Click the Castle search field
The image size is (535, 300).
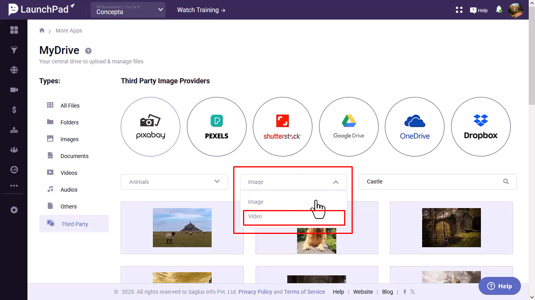(x=438, y=182)
